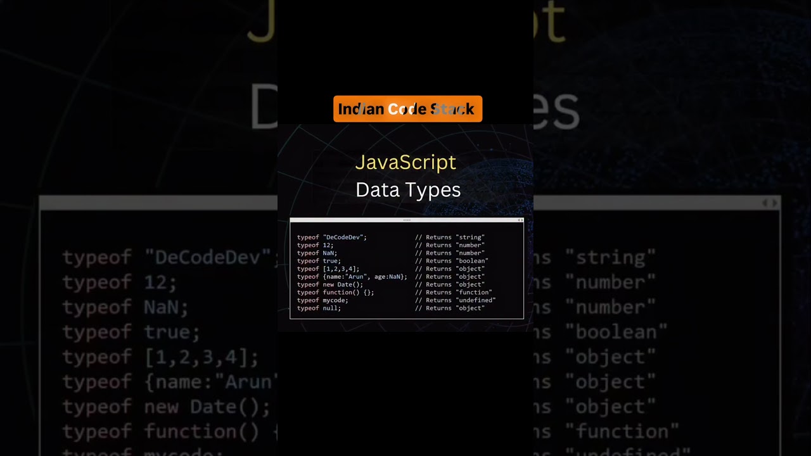The height and width of the screenshot is (456, 811).
Task: Click Returns "number" comment beside typeof 12;
Action: [x=450, y=245]
